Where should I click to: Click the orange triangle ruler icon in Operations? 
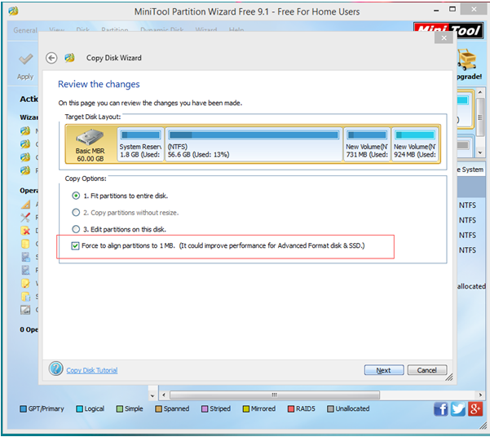pyautogui.click(x=25, y=204)
